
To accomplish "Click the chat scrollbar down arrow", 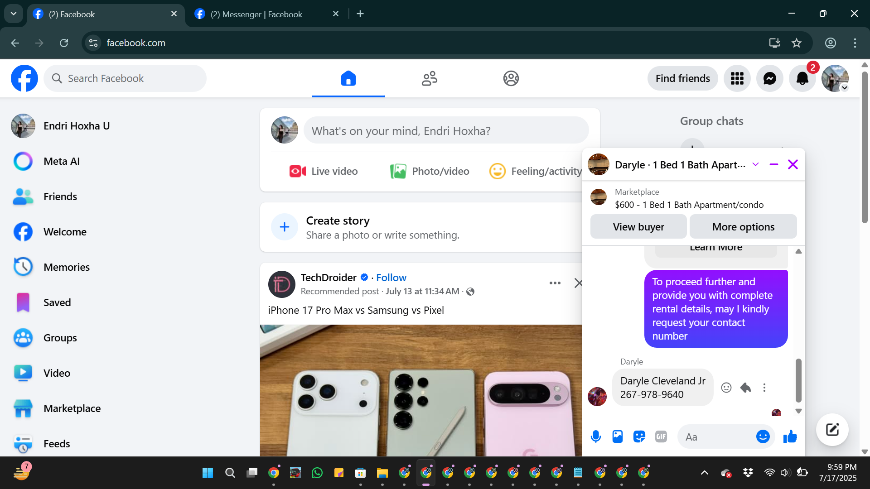I will [x=798, y=411].
